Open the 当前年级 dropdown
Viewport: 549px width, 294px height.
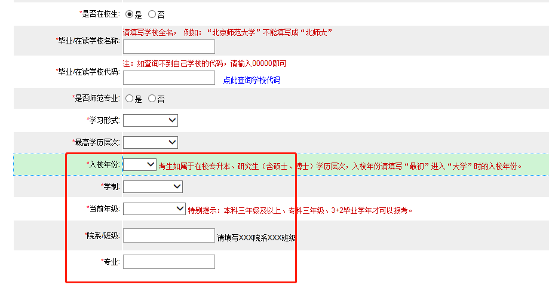click(x=155, y=209)
